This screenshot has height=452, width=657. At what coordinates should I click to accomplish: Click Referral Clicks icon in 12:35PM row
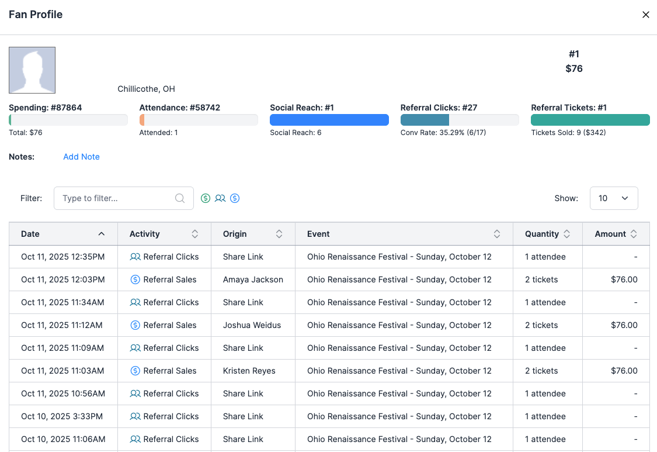click(135, 257)
